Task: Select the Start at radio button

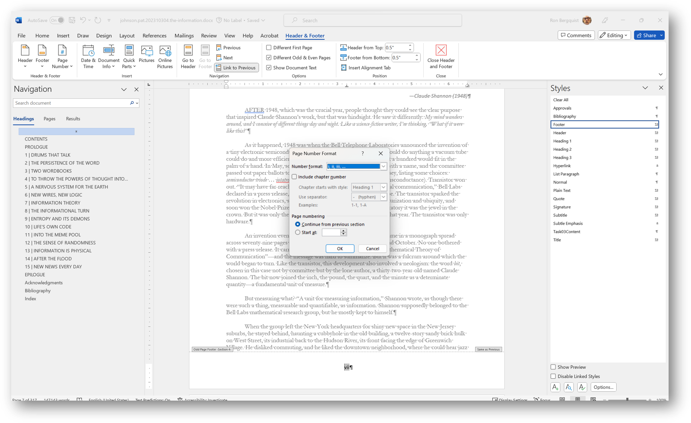Action: click(x=298, y=233)
